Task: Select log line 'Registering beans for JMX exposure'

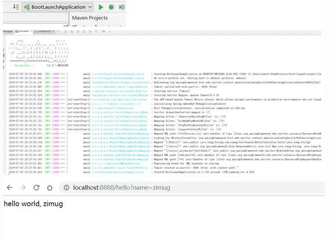Action: [x=114, y=163]
